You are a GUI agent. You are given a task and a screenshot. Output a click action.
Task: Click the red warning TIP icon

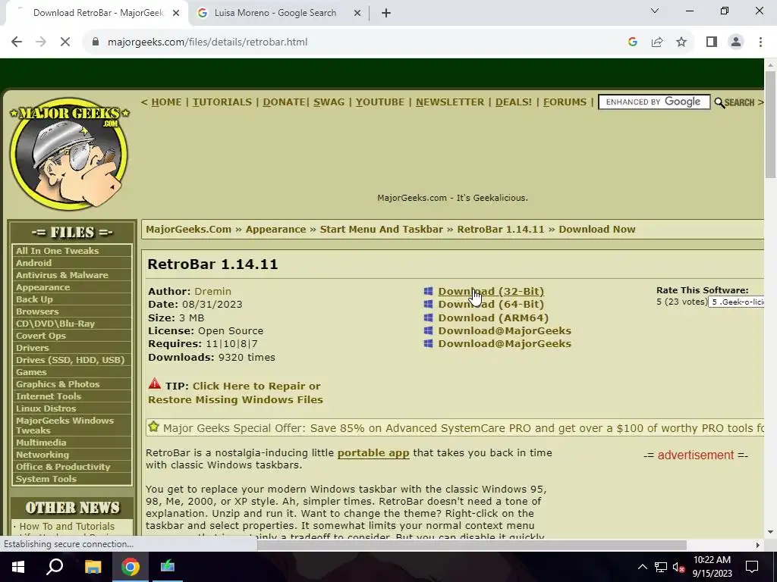coord(155,383)
